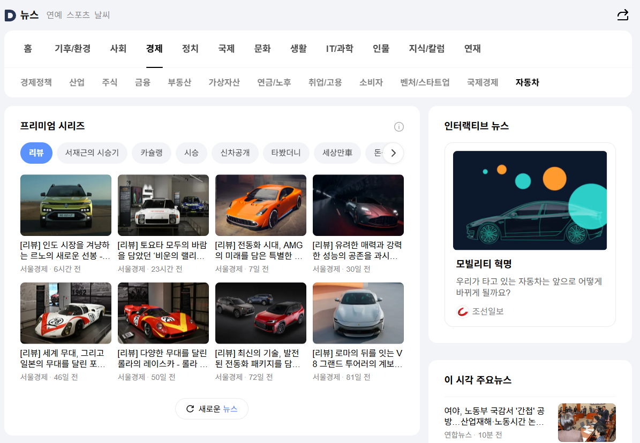This screenshot has width=640, height=443.
Task: Click the 새로운 뉴스 refresh button
Action: point(212,409)
